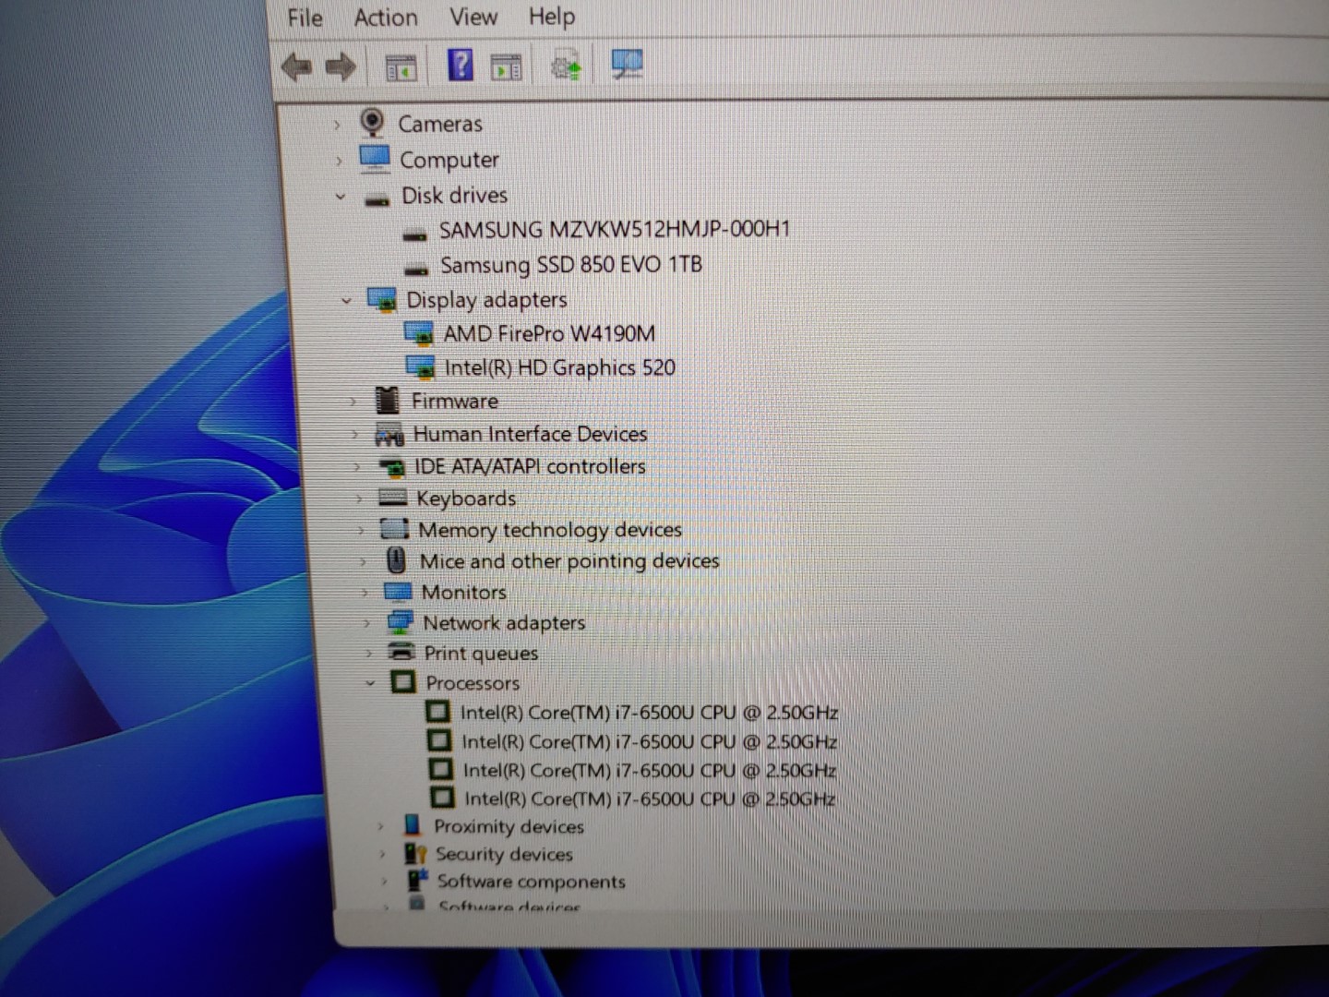Select the Firmware label
Image resolution: width=1329 pixels, height=997 pixels.
(x=454, y=401)
